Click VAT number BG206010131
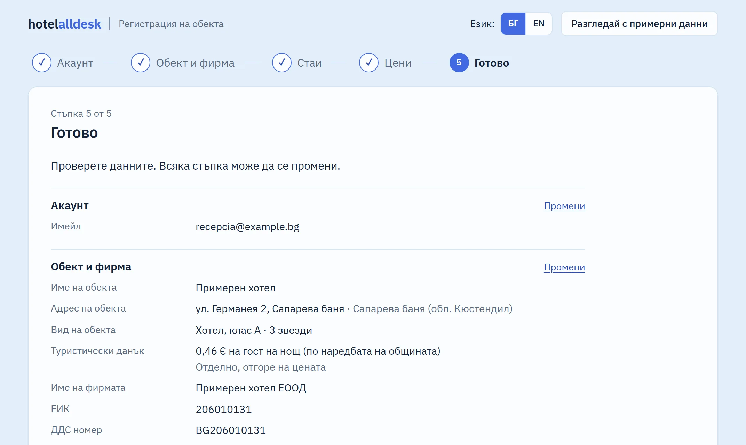The width and height of the screenshot is (746, 445). point(231,430)
